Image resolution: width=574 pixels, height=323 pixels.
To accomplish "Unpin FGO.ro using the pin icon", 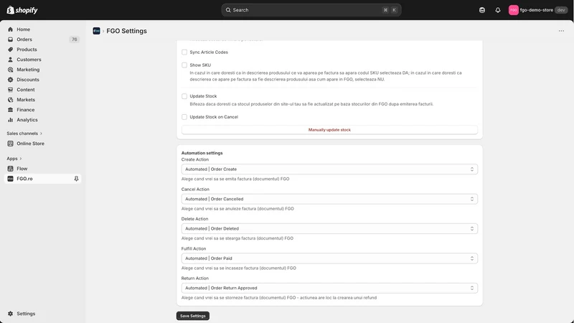I will 76,179.
